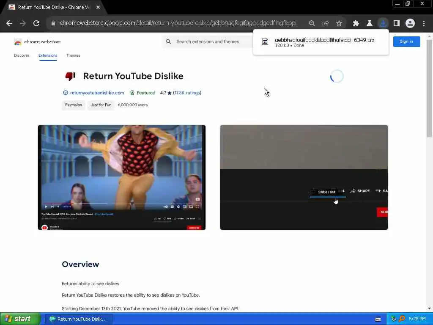Click the Just for Fun chip
433x325 pixels.
[101, 105]
